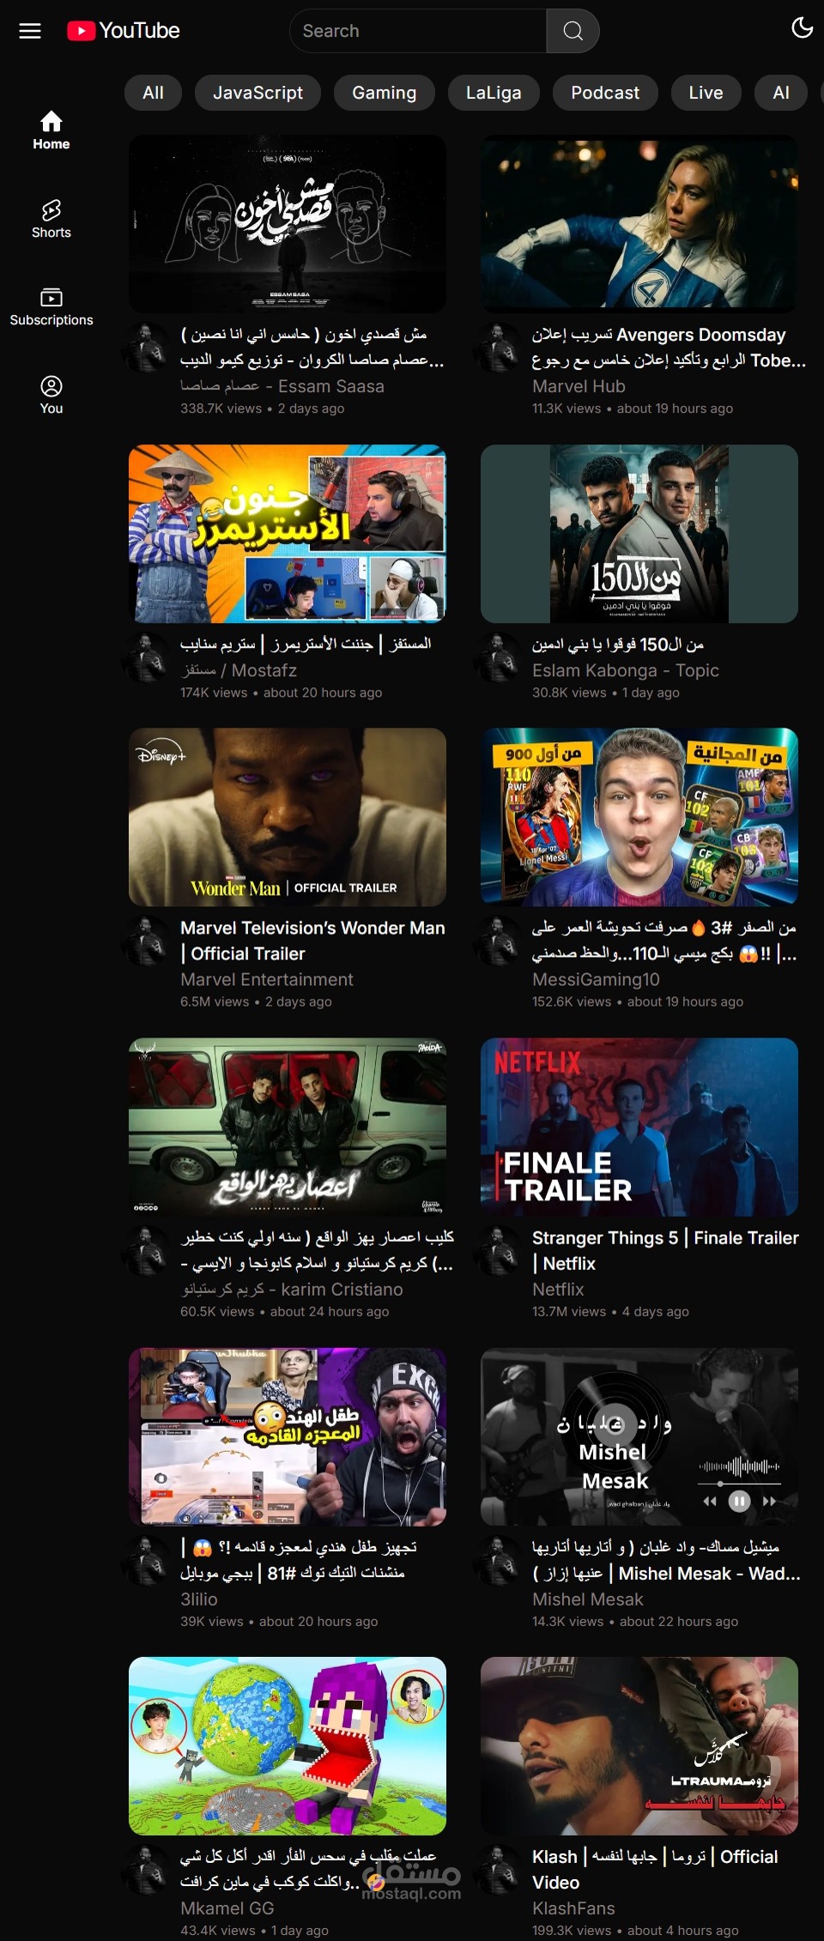The width and height of the screenshot is (824, 1941).
Task: Select the LaLiga filter chip
Action: click(x=494, y=93)
